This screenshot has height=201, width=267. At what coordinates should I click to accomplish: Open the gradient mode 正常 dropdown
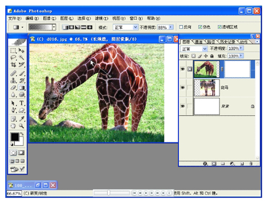click(x=125, y=27)
